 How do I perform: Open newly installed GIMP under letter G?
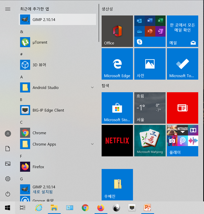58,189
